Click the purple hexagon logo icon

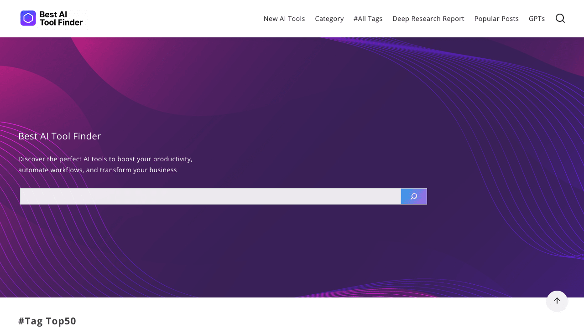pos(28,18)
